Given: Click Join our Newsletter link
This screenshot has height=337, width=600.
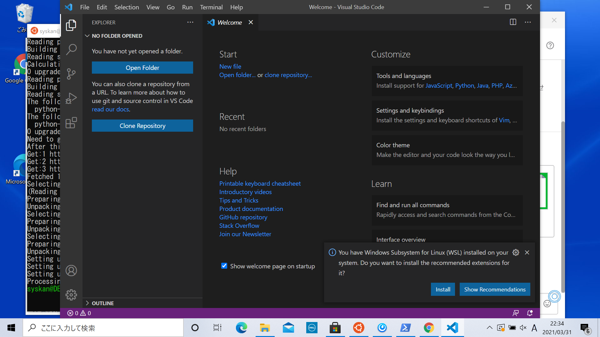Looking at the screenshot, I should (245, 234).
